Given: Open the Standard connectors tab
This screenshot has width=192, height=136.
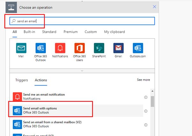Looking at the screenshot, I should point(49,32).
